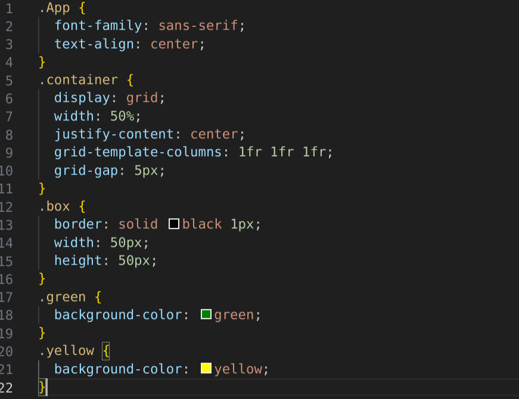The image size is (519, 399).
Task: Click the .yellow selector name
Action: click(x=67, y=351)
